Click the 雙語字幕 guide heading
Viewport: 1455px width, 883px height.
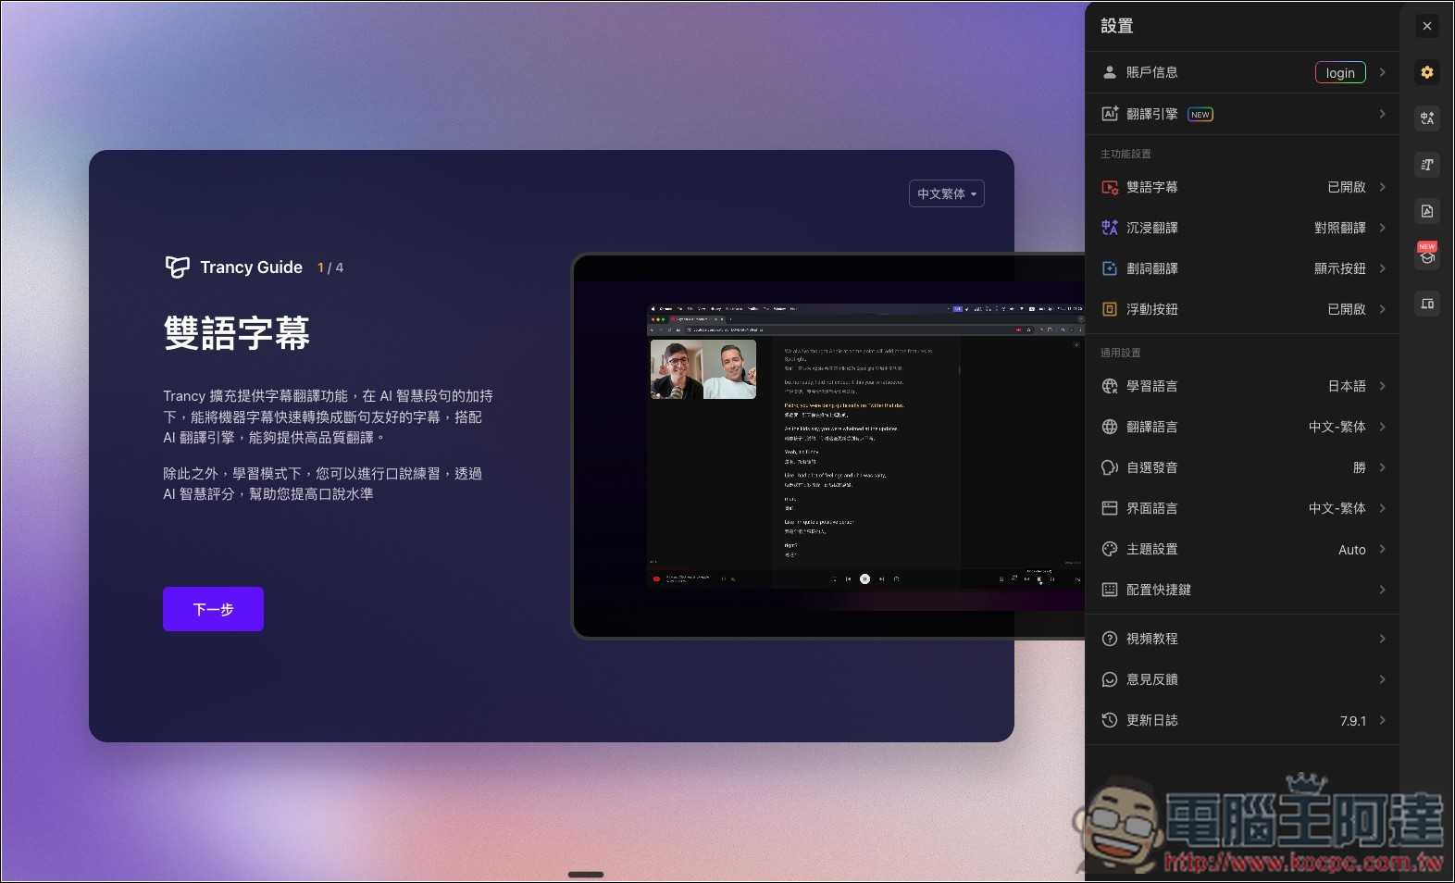pos(237,333)
